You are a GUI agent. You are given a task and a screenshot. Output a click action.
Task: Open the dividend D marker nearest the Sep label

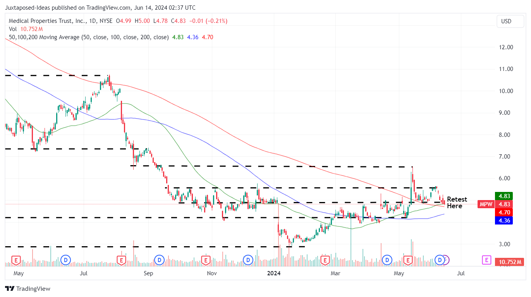(159, 260)
